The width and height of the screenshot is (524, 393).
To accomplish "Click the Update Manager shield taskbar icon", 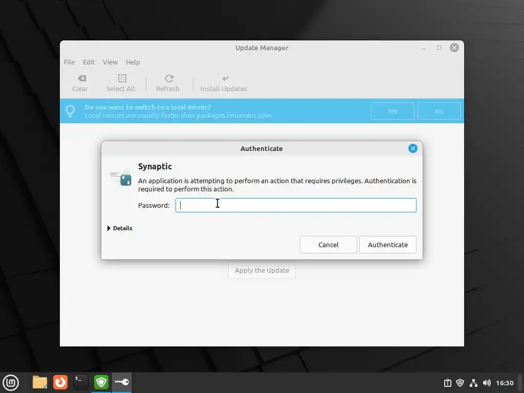I will [x=101, y=383].
